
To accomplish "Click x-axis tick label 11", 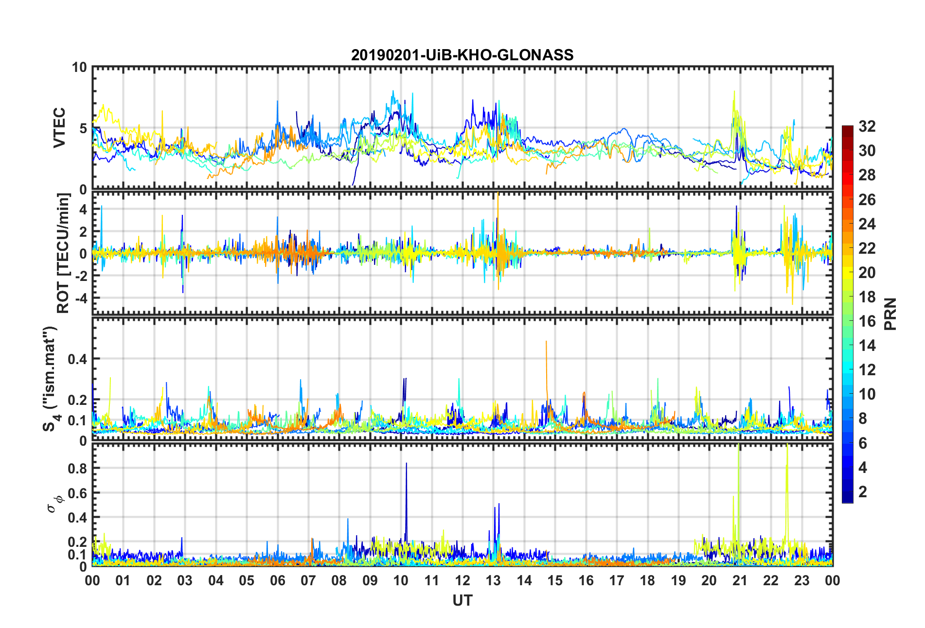I will point(432,580).
